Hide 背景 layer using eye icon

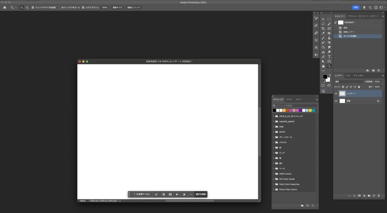336,101
